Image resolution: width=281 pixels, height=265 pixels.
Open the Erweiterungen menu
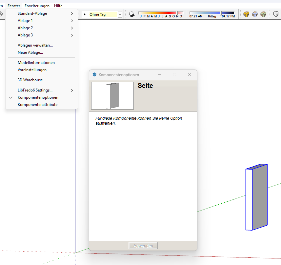[37, 6]
